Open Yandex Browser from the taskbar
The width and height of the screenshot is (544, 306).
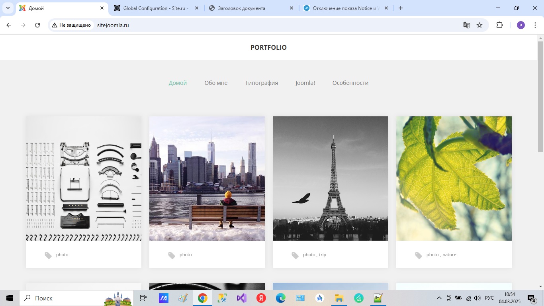[261, 298]
